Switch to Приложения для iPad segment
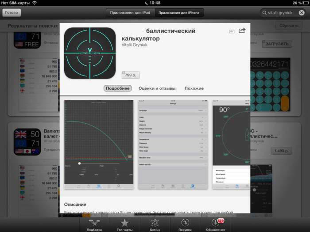The height and width of the screenshot is (232, 310). coord(130,13)
